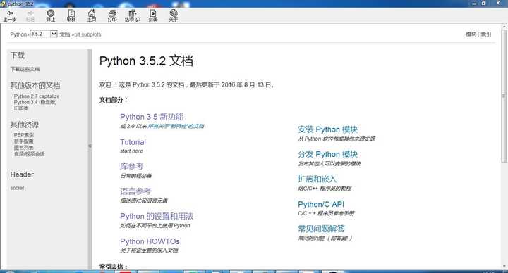Open the 模块 link at top right
Image resolution: width=508 pixels, height=273 pixels.
(471, 34)
